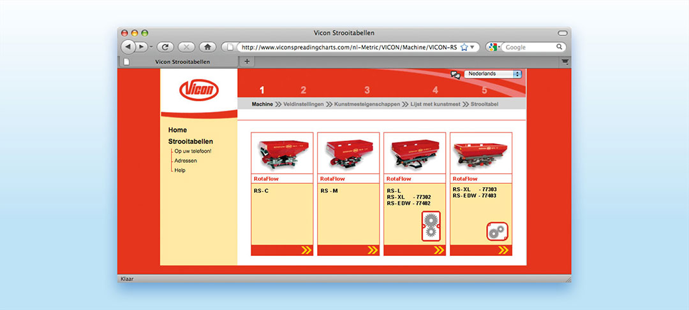Select step Lijst met kunstmest
This screenshot has height=310, width=689.
click(435, 104)
